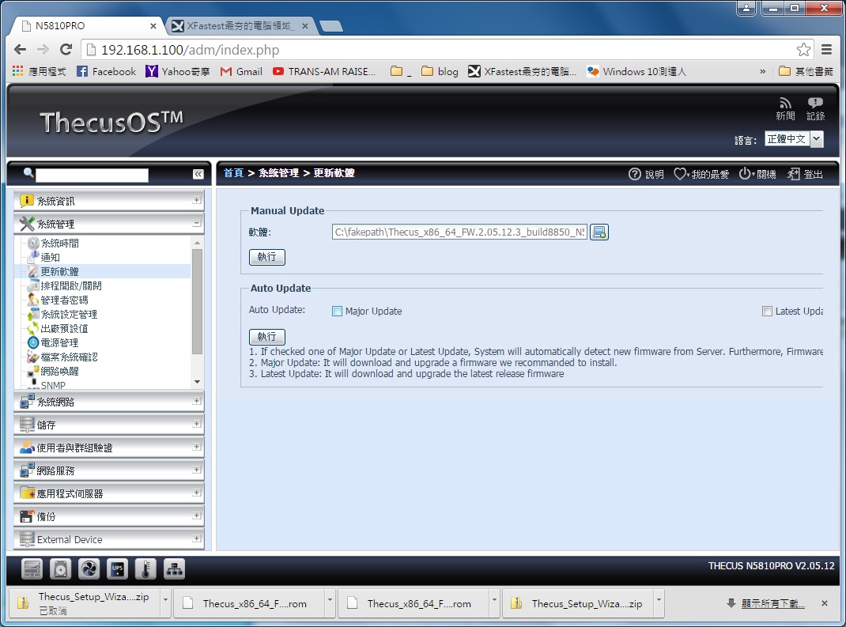Screen dimensions: 846x627
Task: Click the firmware file browse icon
Action: (599, 232)
